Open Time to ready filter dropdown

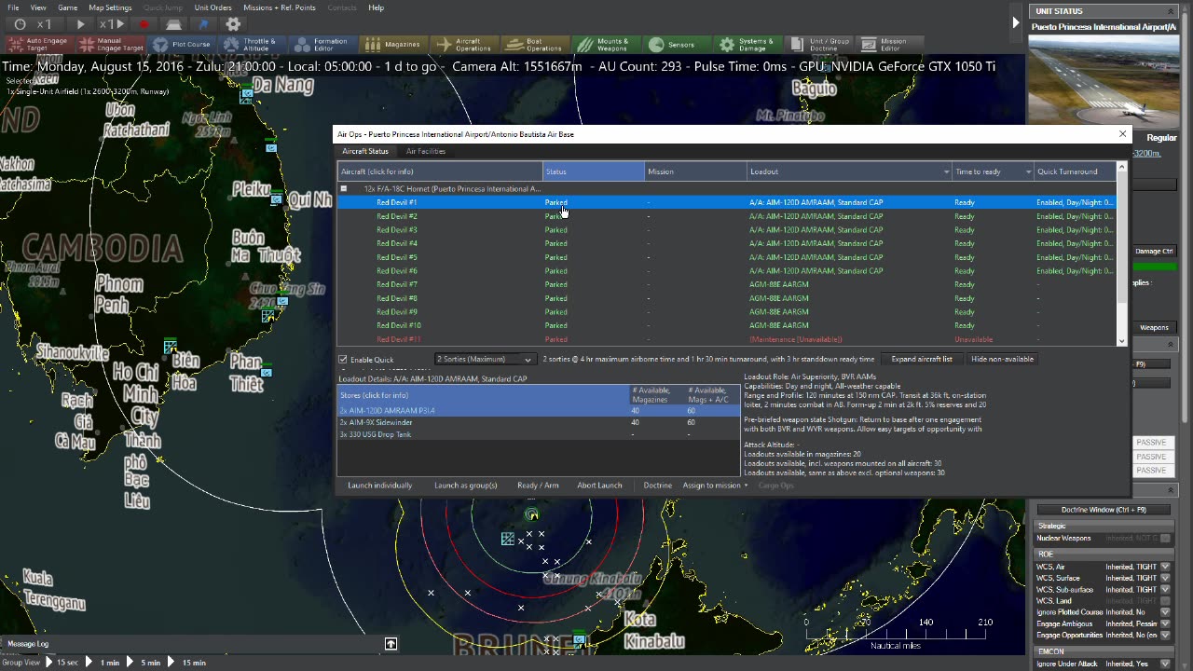click(1029, 171)
